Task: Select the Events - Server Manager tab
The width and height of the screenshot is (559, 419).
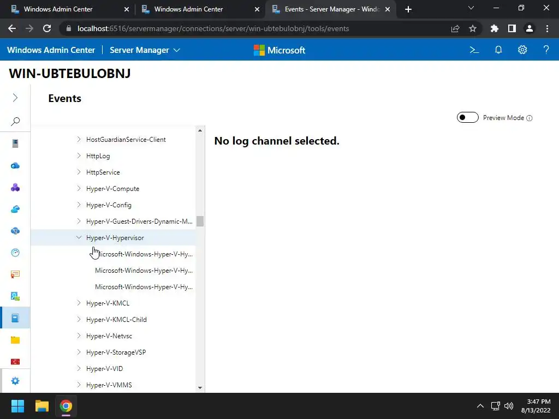Action: [x=331, y=9]
